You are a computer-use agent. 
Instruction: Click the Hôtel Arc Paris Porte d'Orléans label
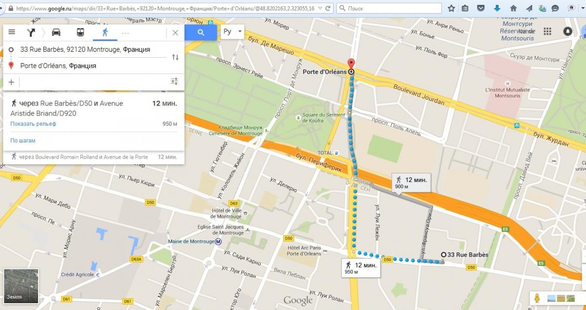tap(304, 251)
